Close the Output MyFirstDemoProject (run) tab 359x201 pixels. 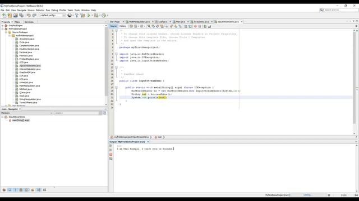(148, 142)
